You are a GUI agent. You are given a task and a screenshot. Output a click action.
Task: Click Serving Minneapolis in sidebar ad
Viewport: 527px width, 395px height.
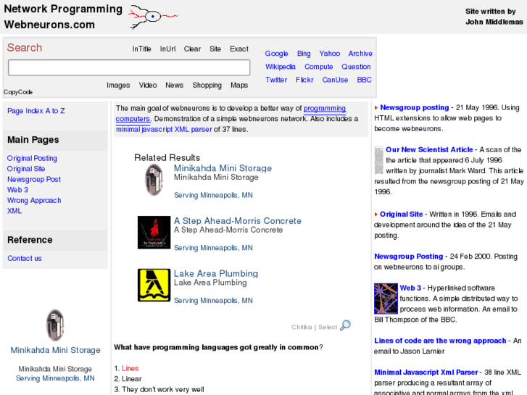[55, 378]
